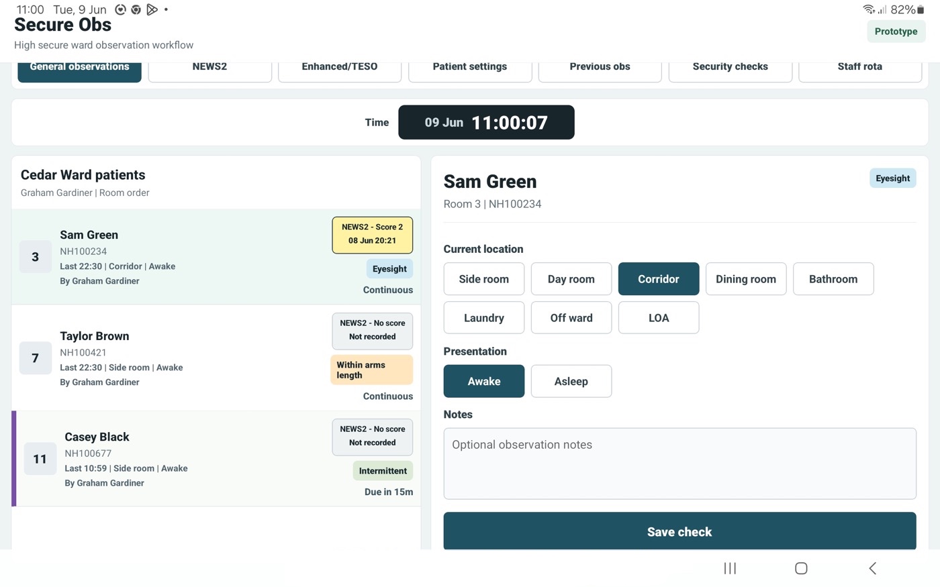Open Sam Green's NEWS2 Score 2 badge
Image resolution: width=940 pixels, height=587 pixels.
click(x=372, y=235)
